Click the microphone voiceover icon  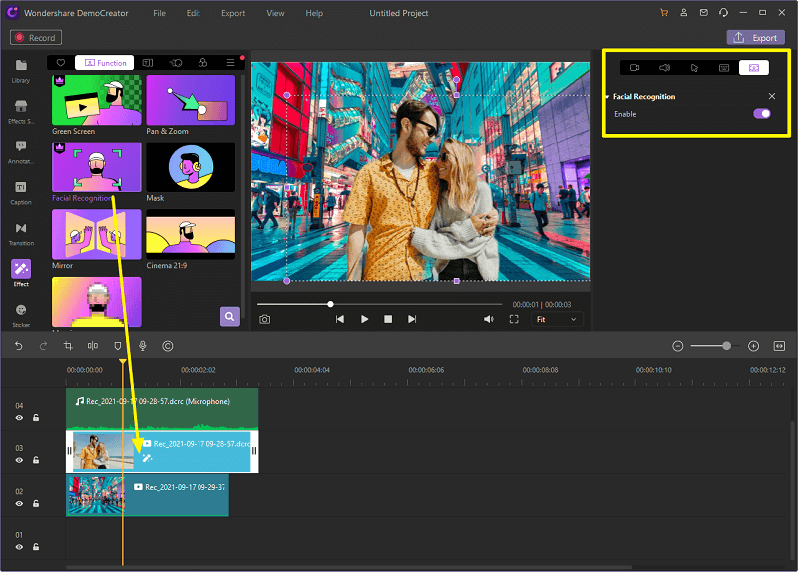[143, 346]
